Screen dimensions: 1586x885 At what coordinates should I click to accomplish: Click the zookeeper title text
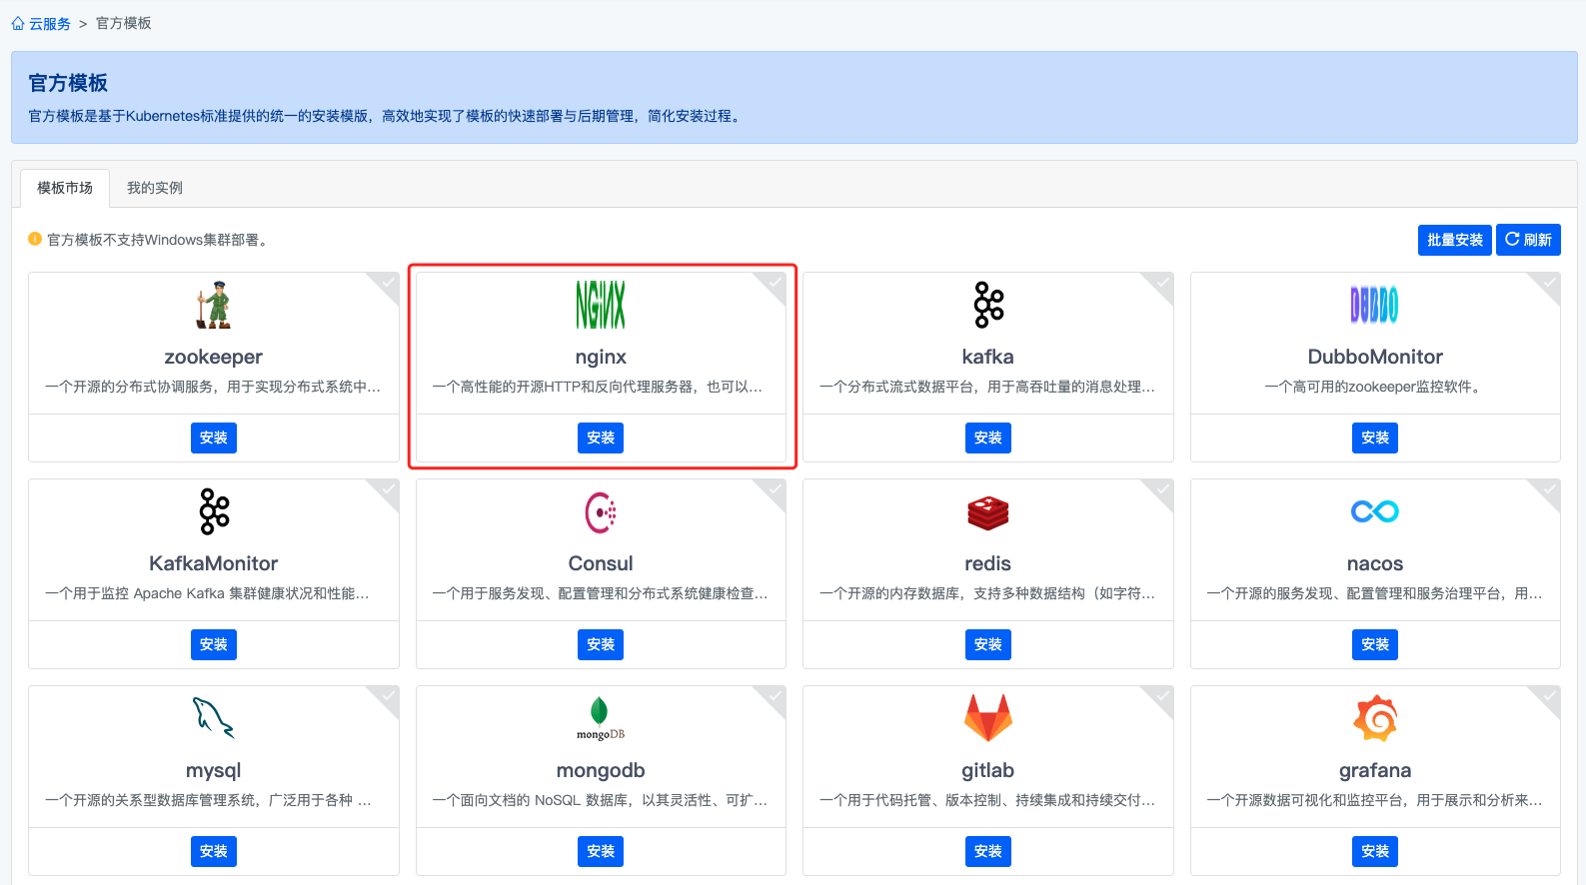[214, 357]
